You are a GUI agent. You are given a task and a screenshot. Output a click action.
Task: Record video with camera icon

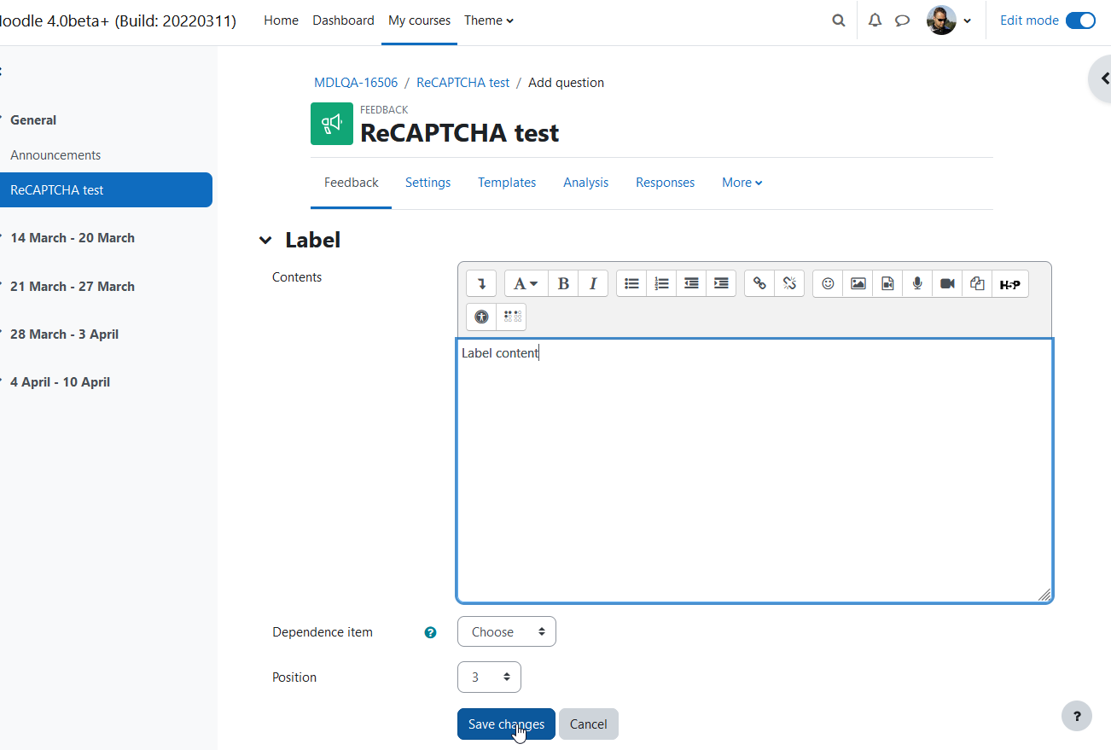[947, 283]
